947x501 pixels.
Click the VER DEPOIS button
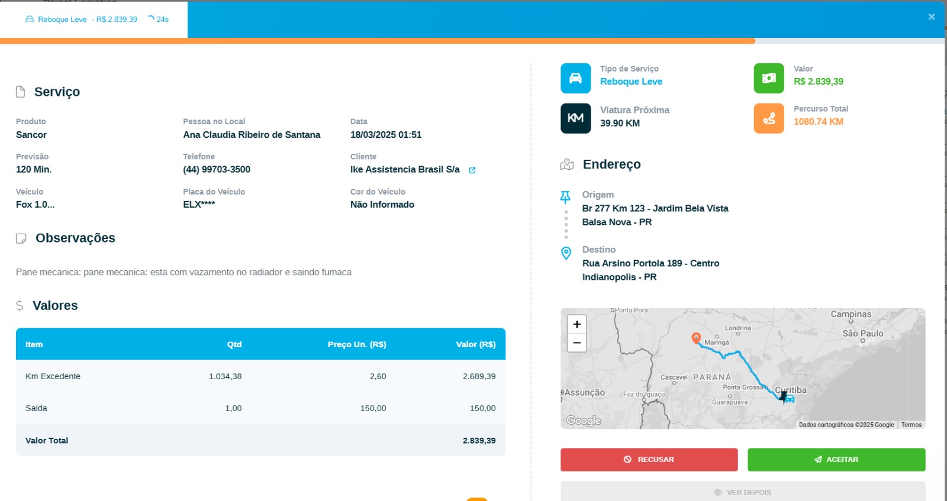(743, 492)
